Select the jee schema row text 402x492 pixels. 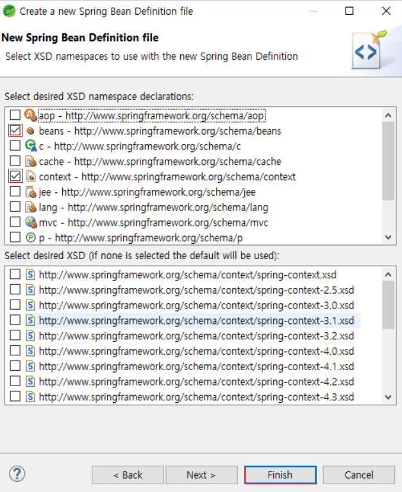[x=147, y=192]
